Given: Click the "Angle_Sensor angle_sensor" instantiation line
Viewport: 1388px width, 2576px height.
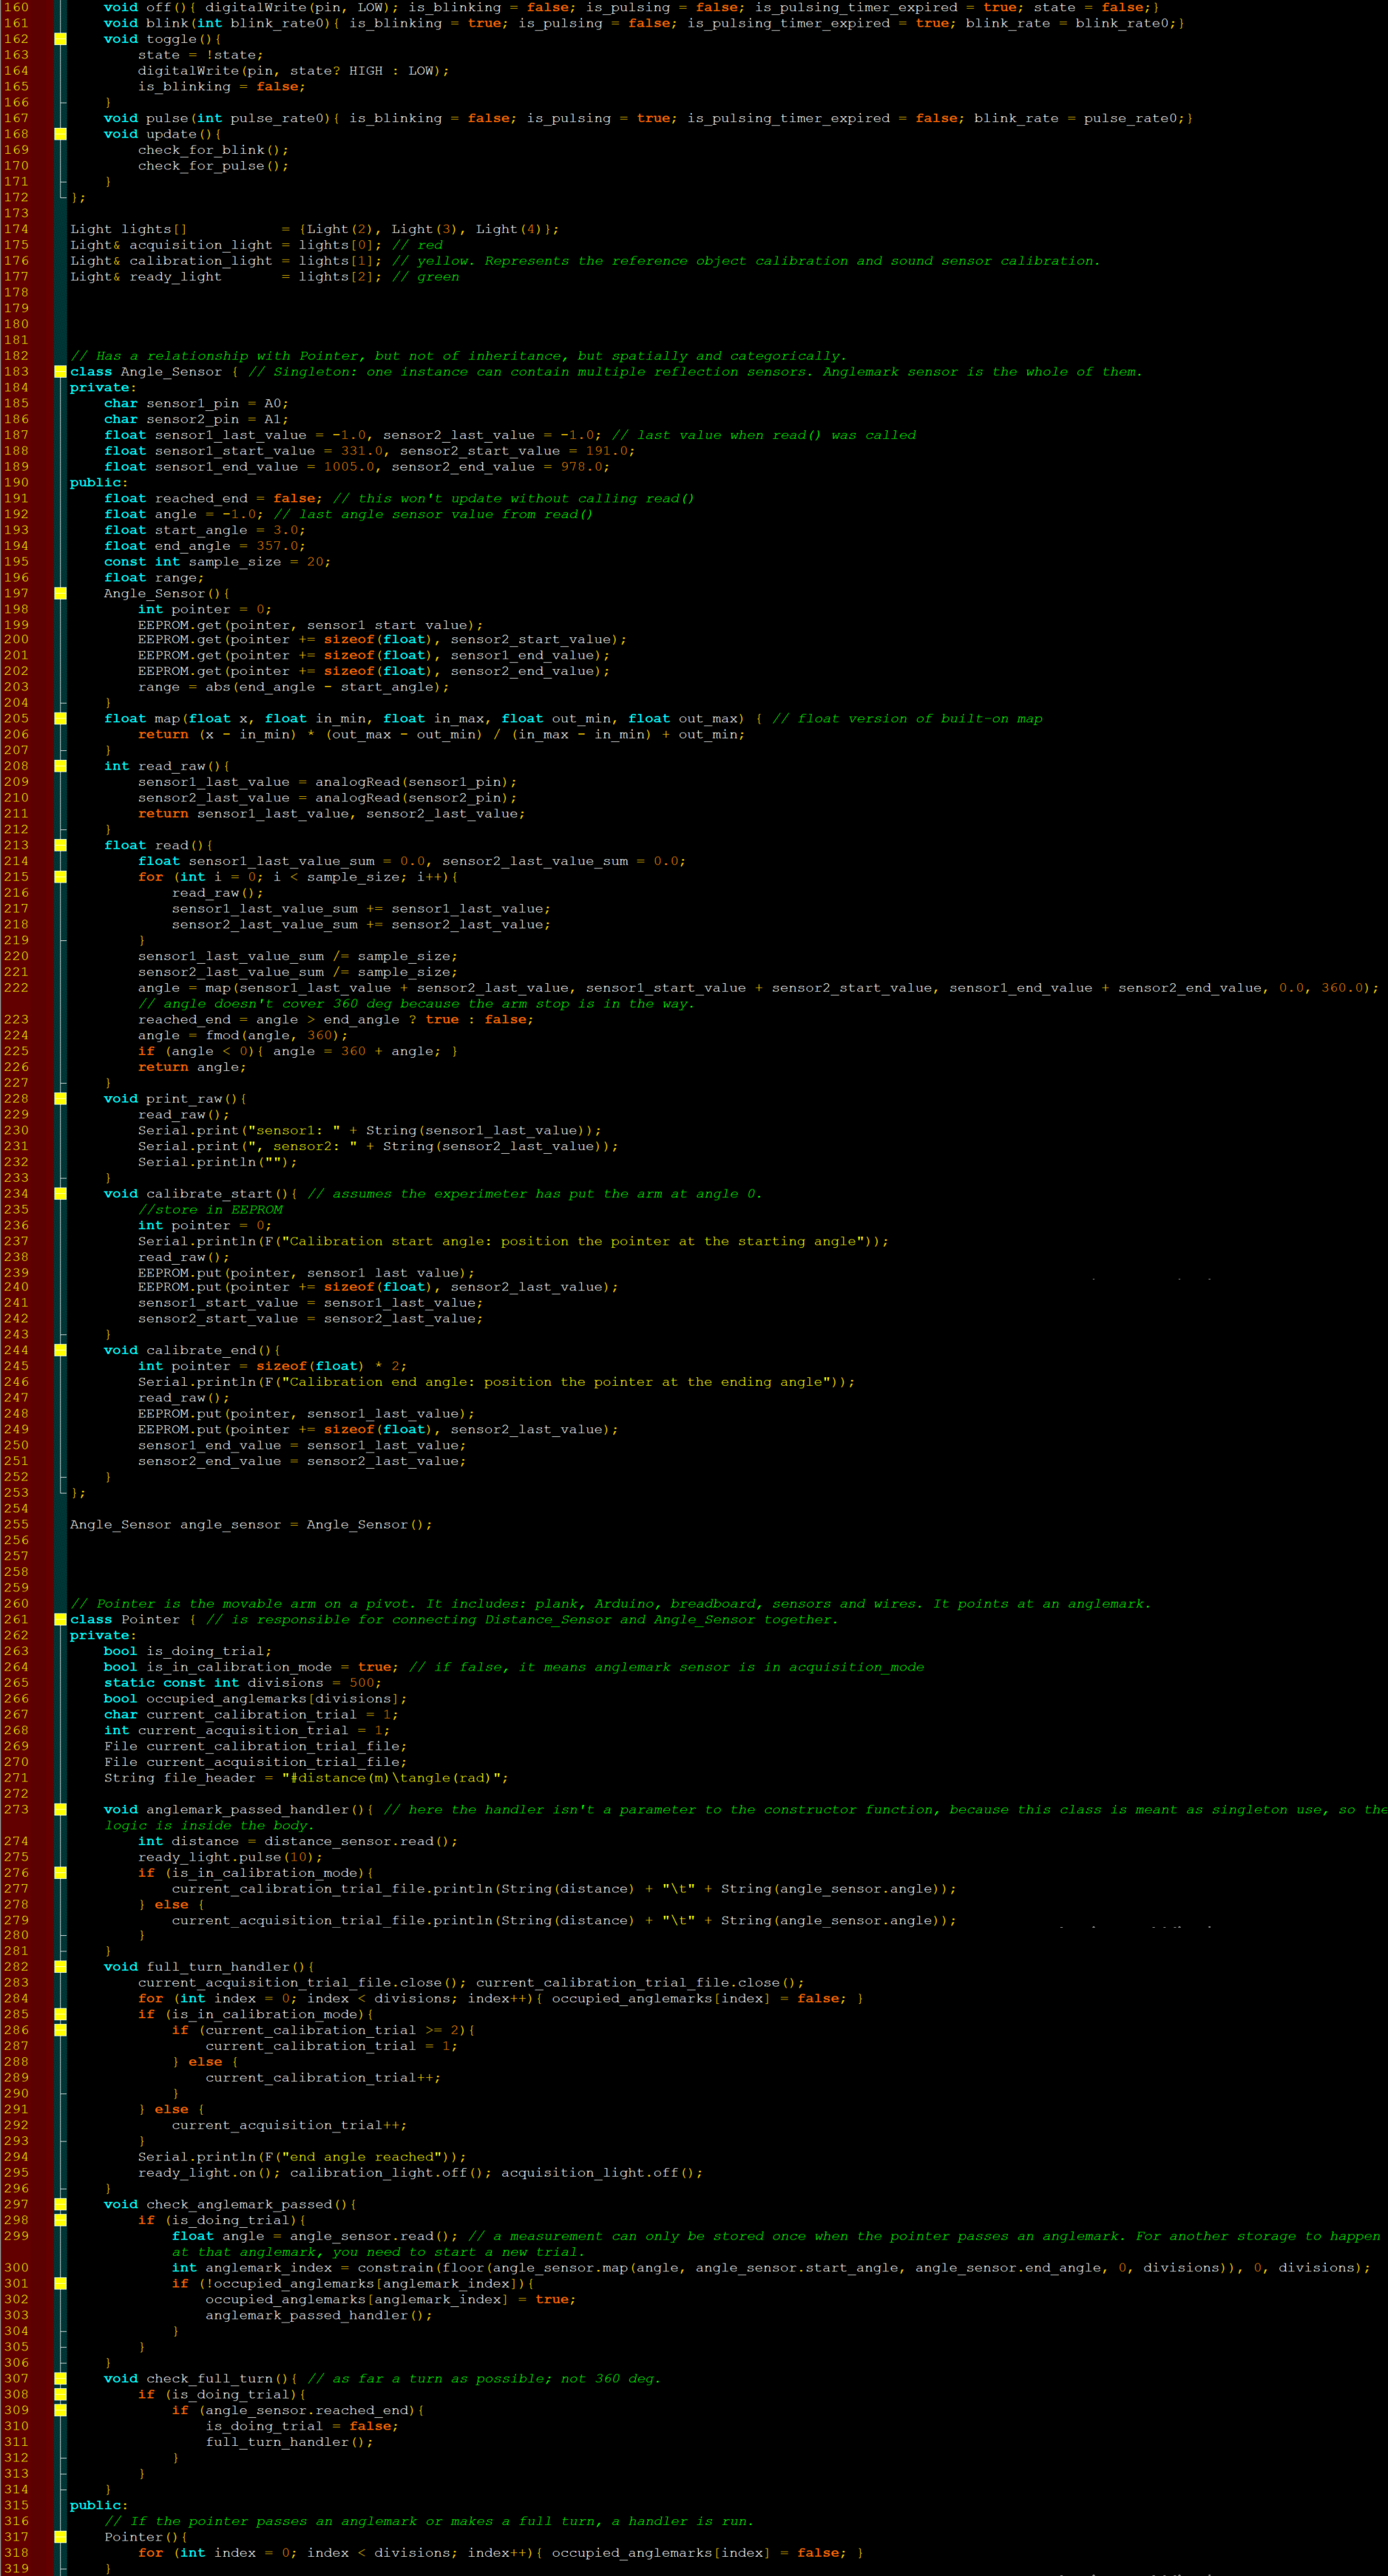Looking at the screenshot, I should pyautogui.click(x=250, y=1525).
